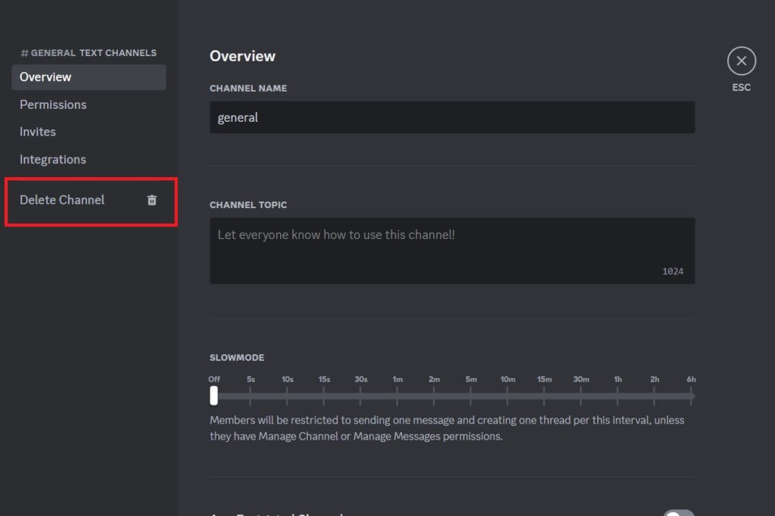Click the highlighted Overview heading above Channel Name
This screenshot has width=775, height=516.
pyautogui.click(x=242, y=56)
